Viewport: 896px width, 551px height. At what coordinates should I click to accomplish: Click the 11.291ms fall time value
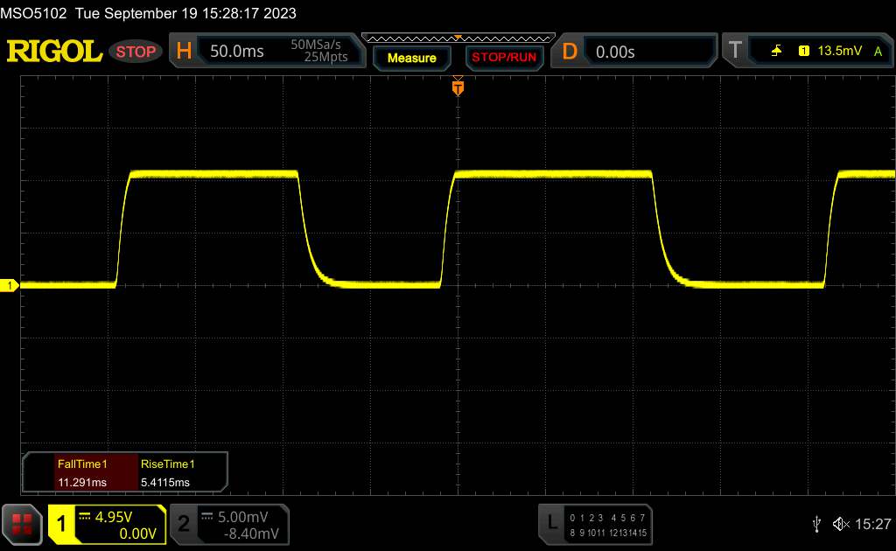tap(81, 483)
